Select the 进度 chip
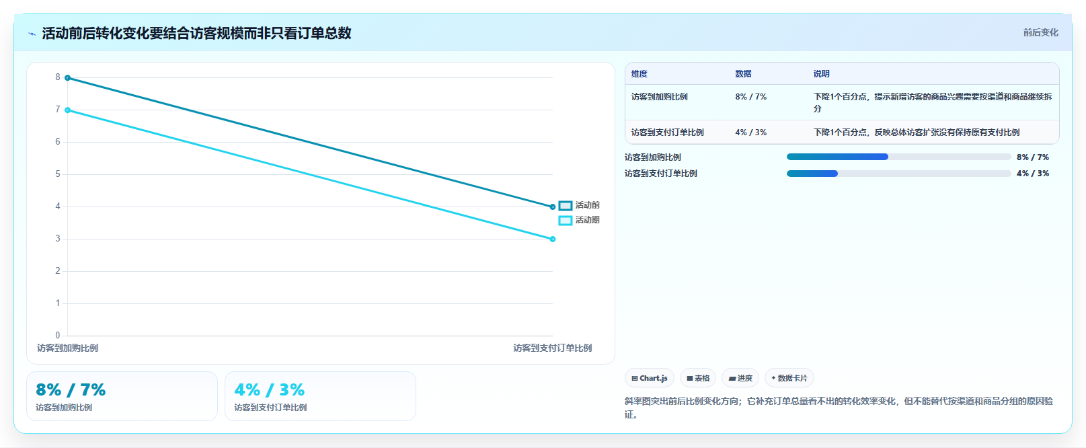The height and width of the screenshot is (448, 1086). pos(740,378)
